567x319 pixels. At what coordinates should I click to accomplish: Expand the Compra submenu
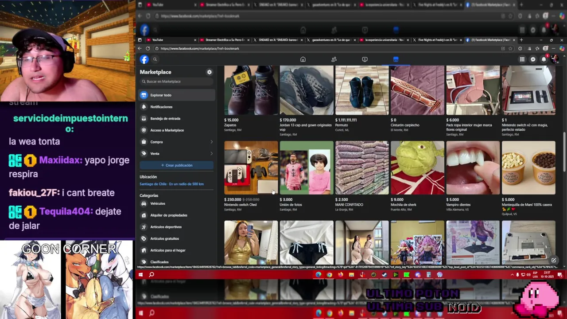tap(211, 142)
